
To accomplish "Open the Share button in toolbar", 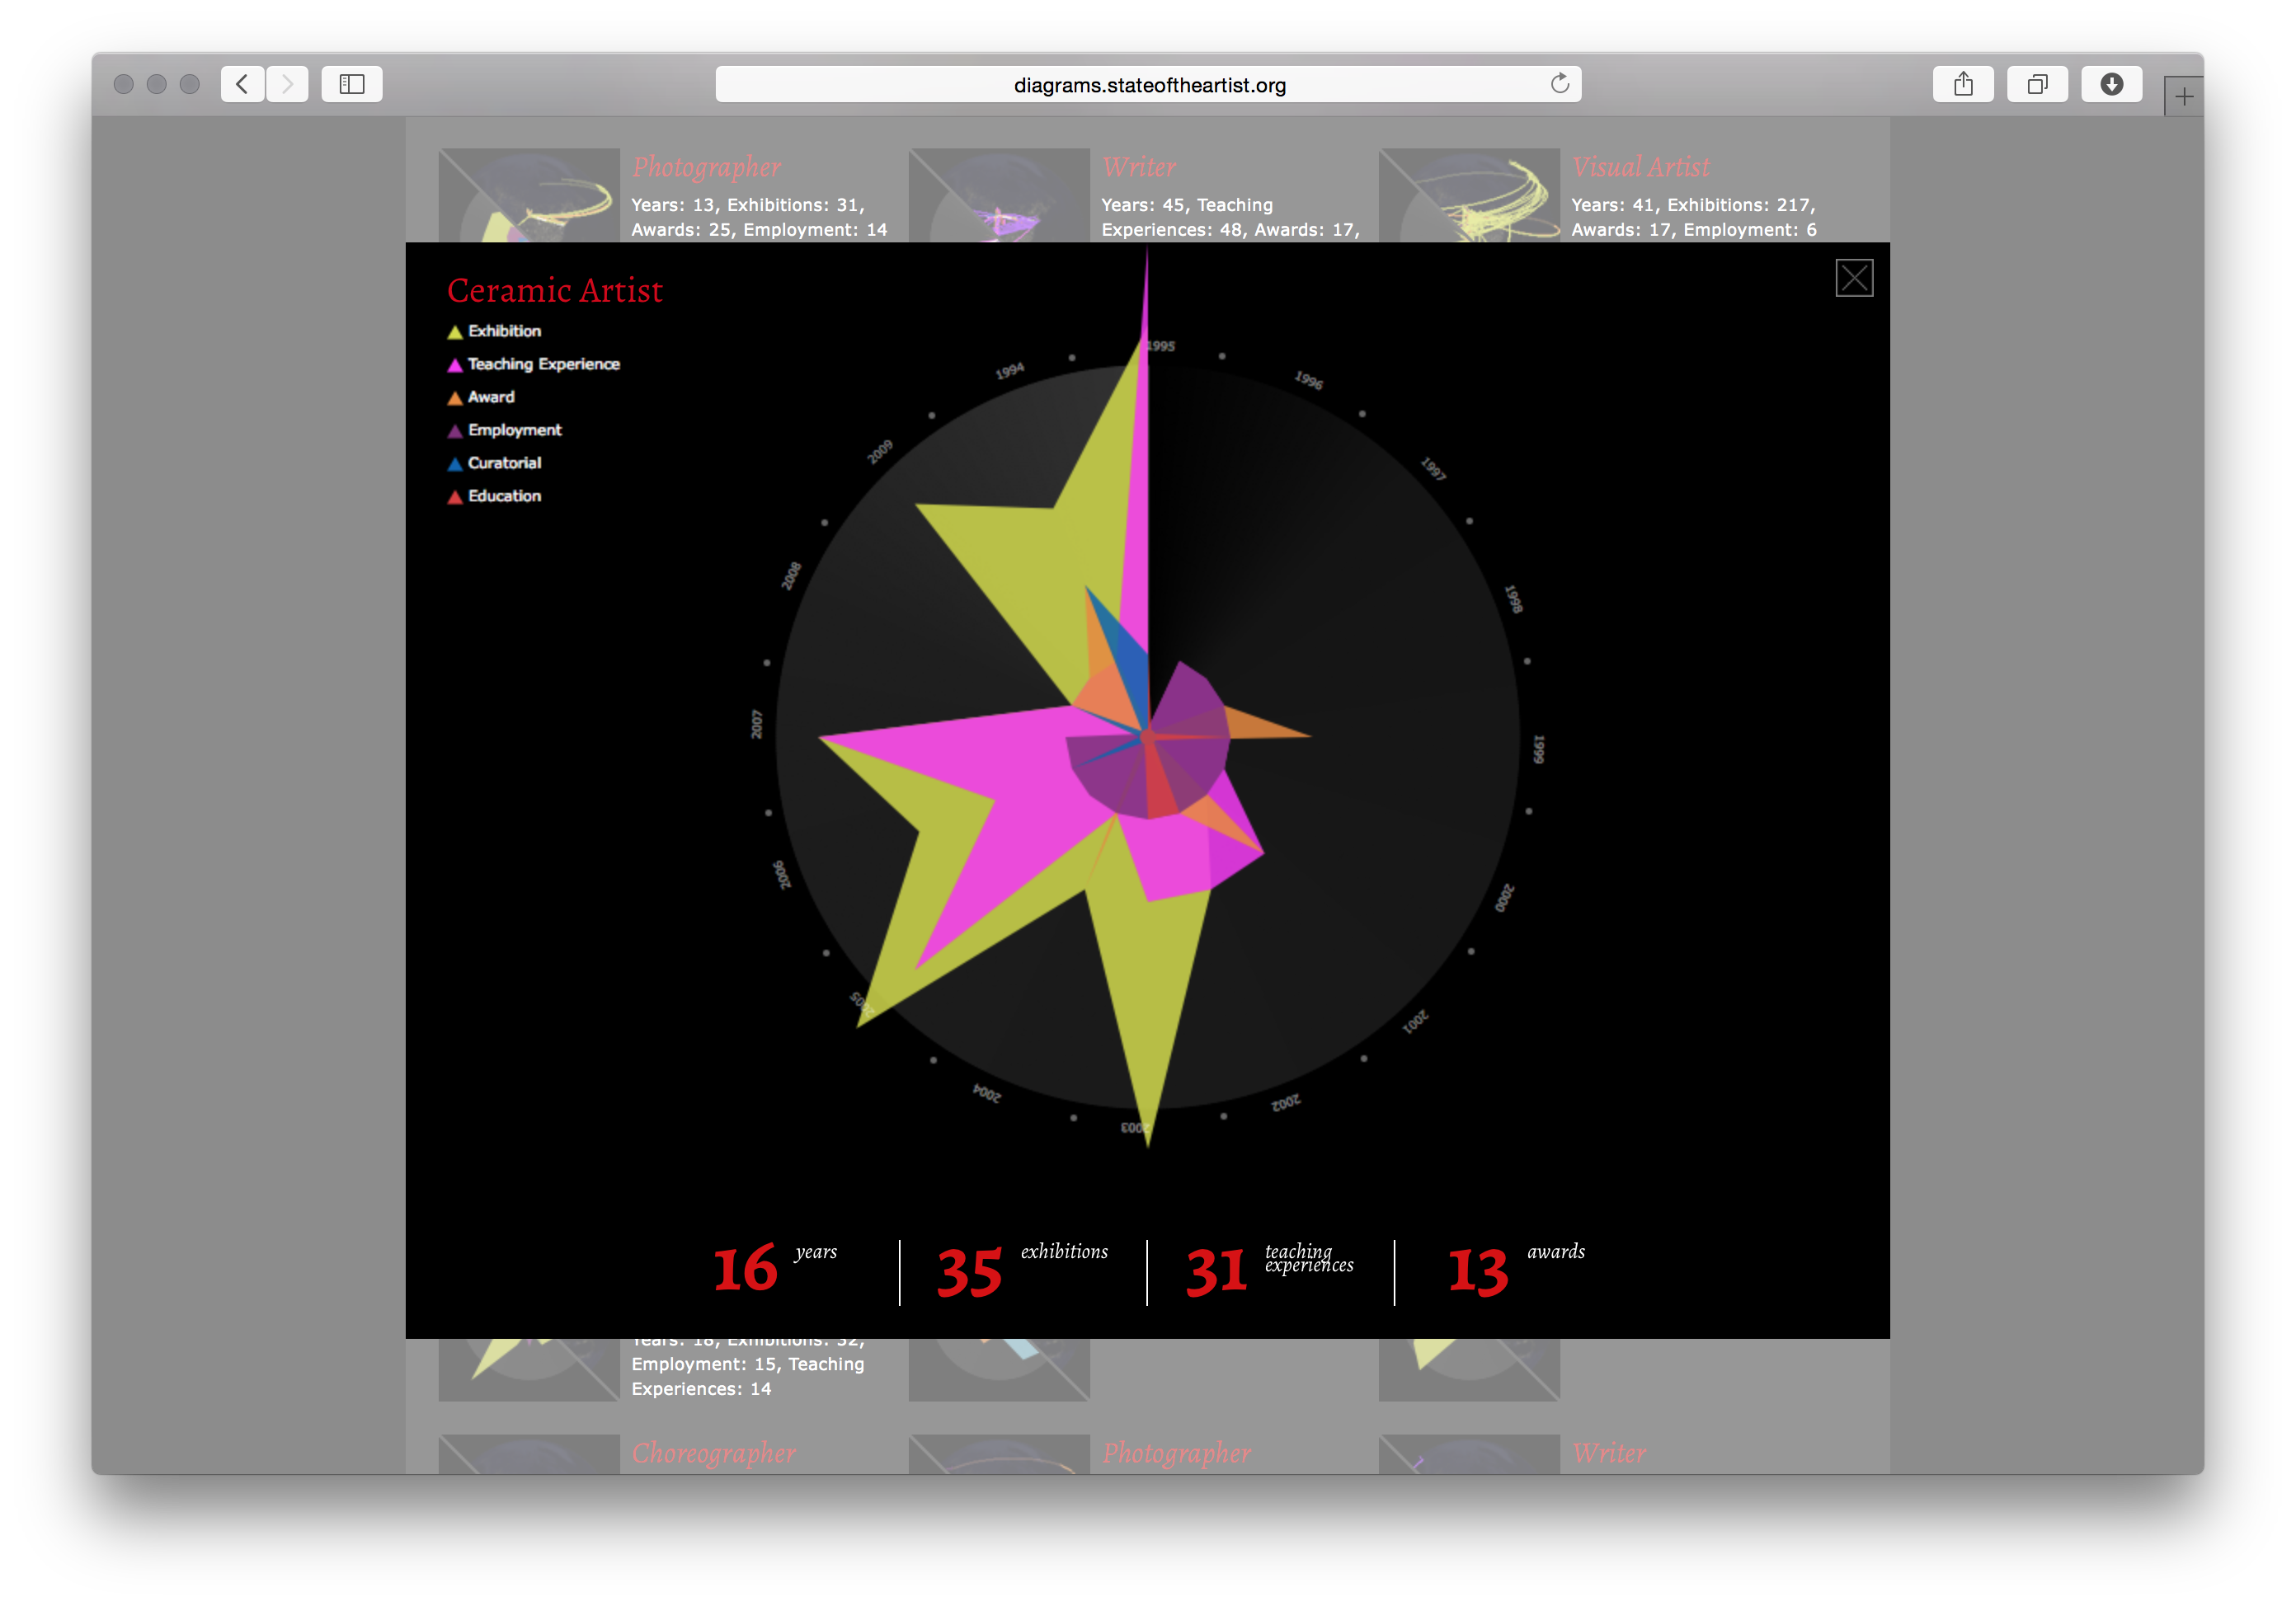I will click(x=1962, y=84).
